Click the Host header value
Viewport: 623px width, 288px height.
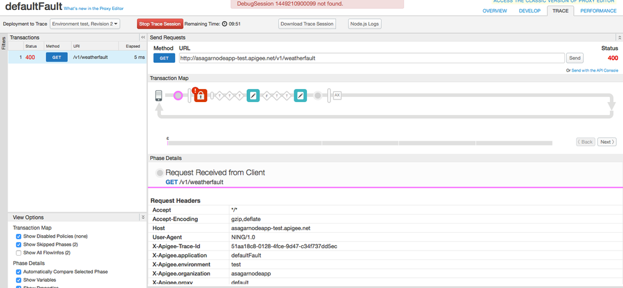271,228
